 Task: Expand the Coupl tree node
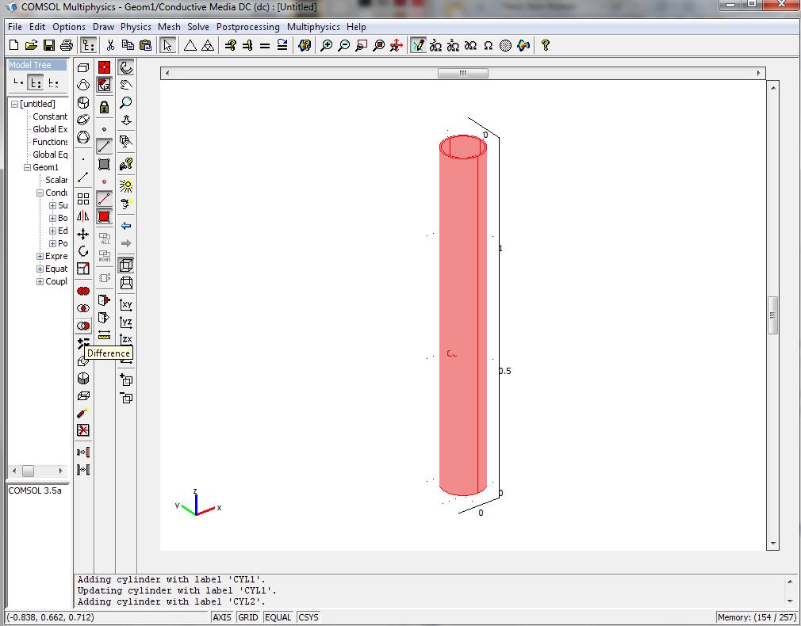(x=40, y=282)
